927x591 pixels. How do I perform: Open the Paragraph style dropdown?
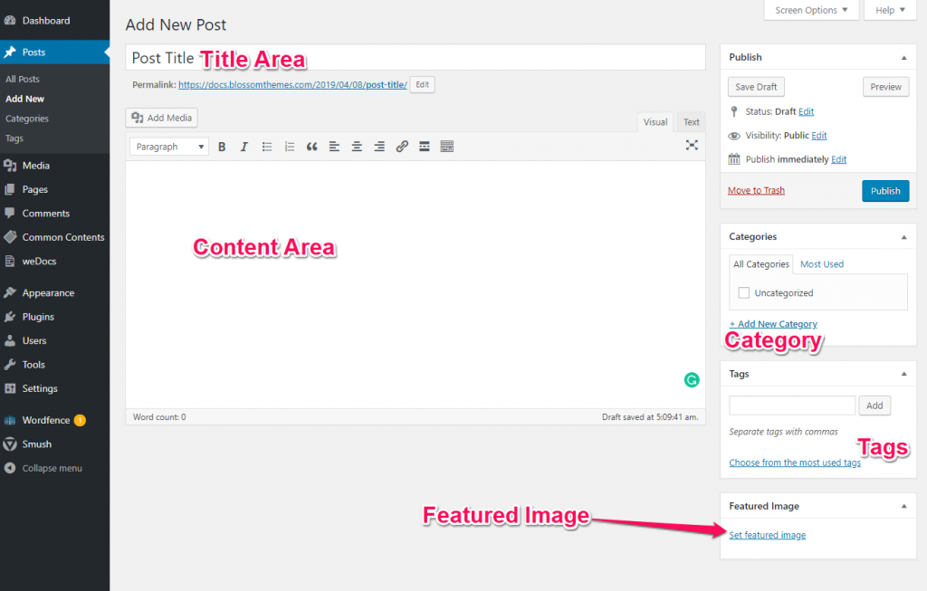click(x=168, y=146)
